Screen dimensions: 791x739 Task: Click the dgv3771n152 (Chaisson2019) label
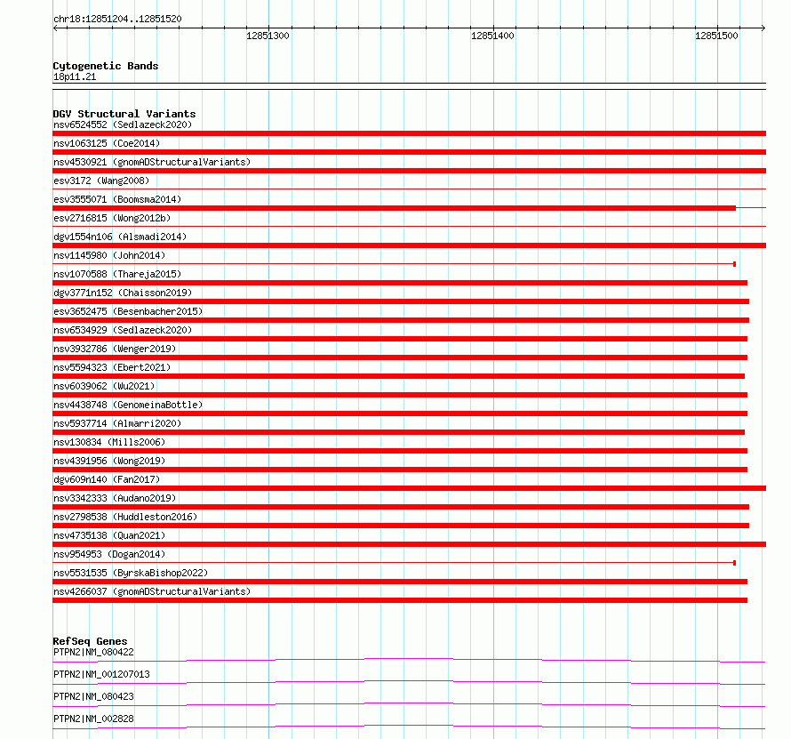coord(123,293)
